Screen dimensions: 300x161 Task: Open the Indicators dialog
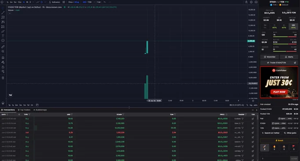pyautogui.click(x=55, y=2)
